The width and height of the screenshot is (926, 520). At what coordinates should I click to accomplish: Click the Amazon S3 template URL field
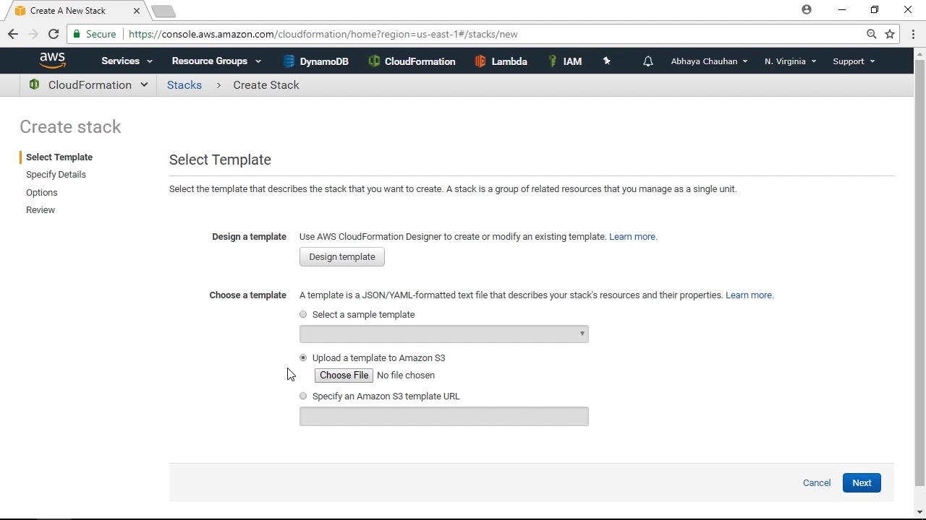pyautogui.click(x=443, y=417)
